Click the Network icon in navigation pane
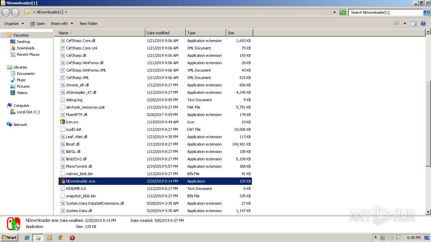The height and width of the screenshot is (242, 431). pyautogui.click(x=9, y=125)
